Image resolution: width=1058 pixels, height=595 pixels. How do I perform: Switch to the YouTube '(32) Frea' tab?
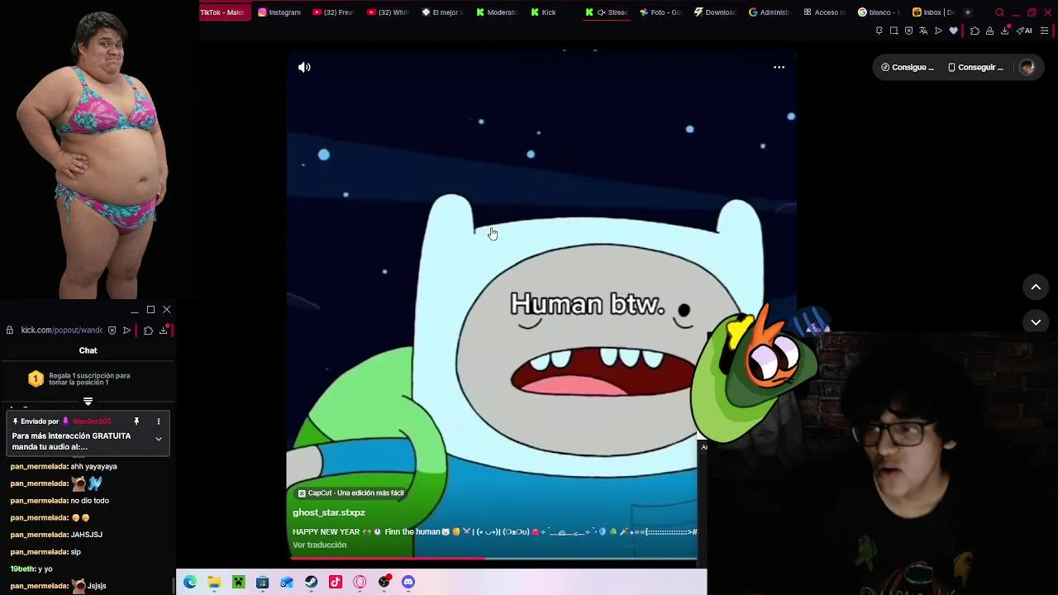point(334,12)
